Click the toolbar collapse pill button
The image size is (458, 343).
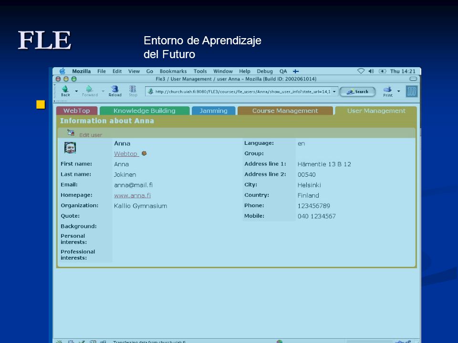pos(413,79)
